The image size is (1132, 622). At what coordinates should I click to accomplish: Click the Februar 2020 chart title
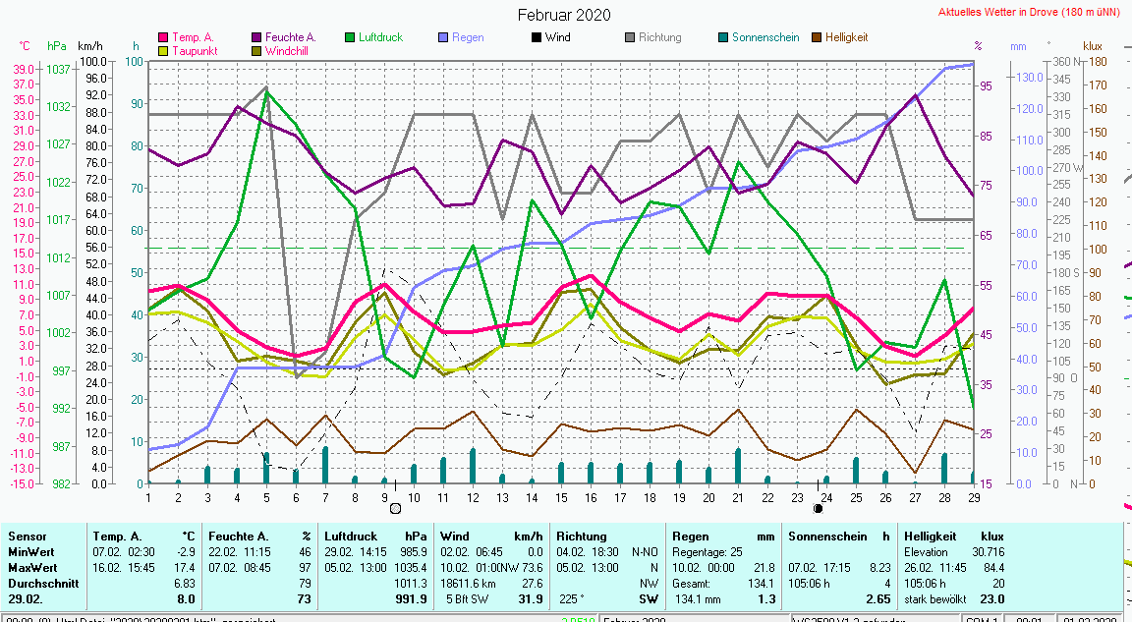(564, 15)
